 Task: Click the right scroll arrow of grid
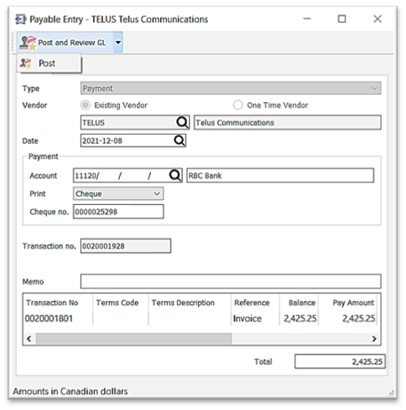point(374,338)
